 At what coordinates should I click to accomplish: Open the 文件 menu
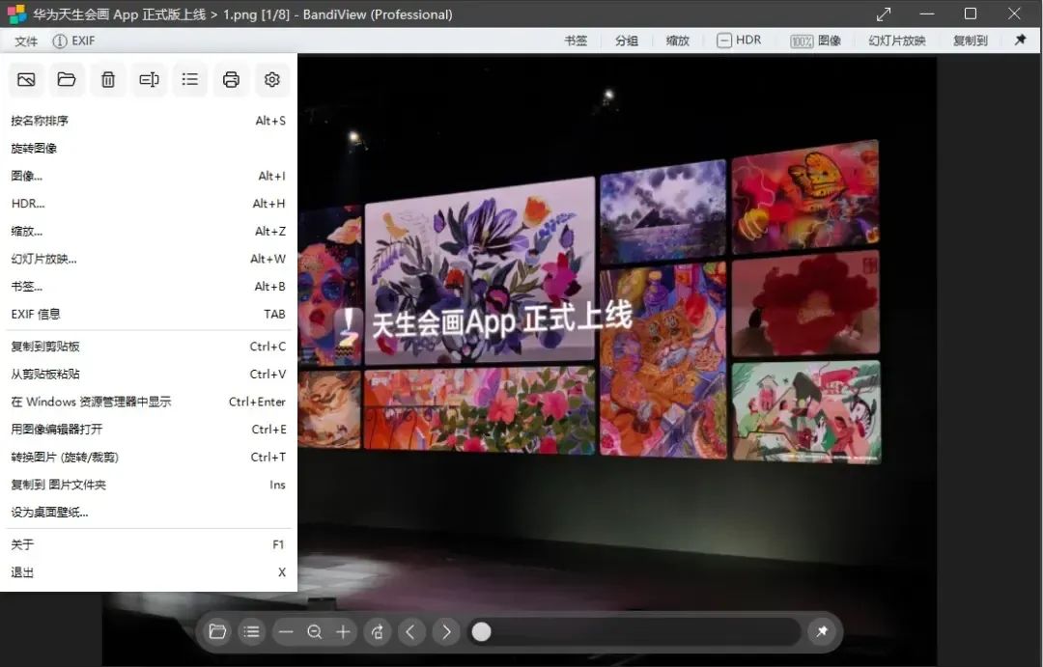tap(26, 41)
